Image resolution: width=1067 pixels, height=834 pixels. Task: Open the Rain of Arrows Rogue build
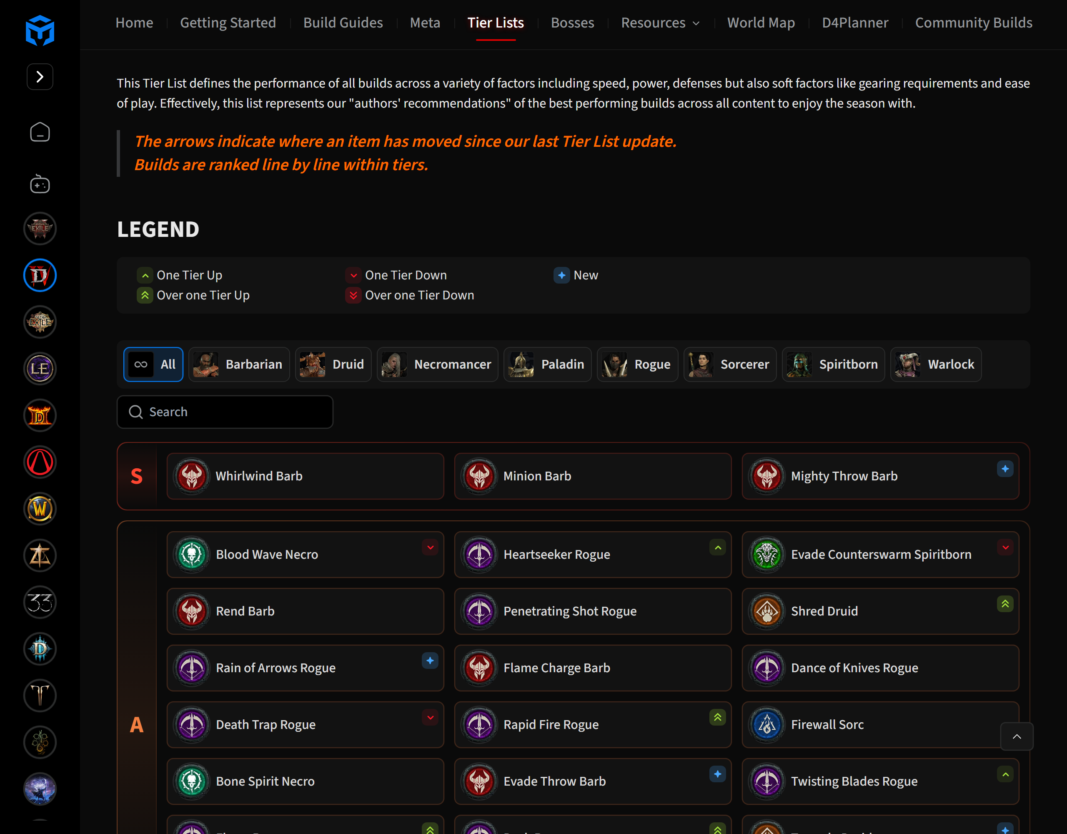pos(306,668)
